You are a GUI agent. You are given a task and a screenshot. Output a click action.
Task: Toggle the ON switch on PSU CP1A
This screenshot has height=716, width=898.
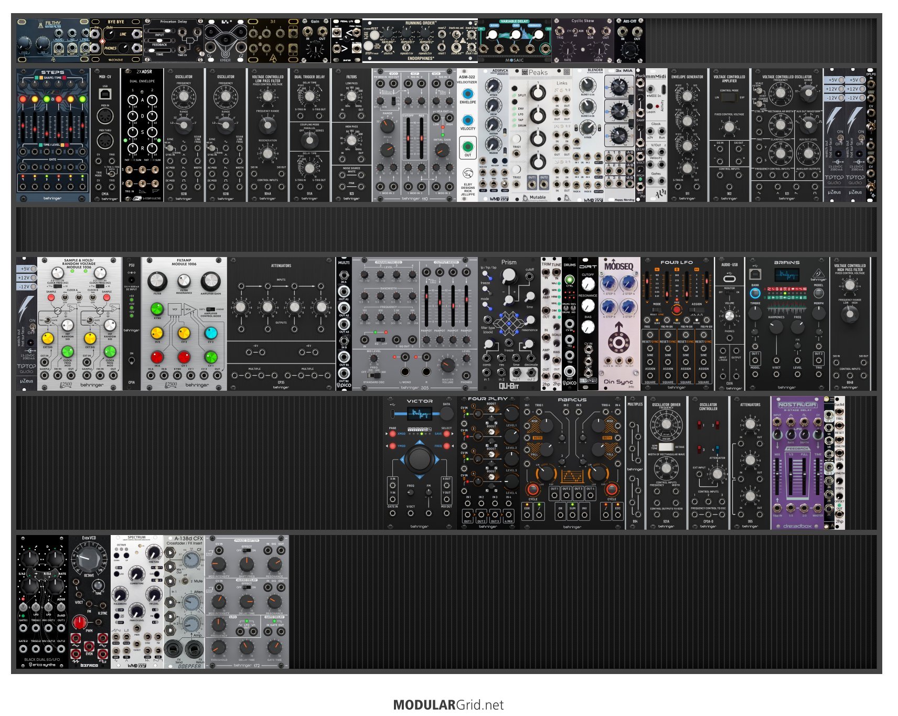[x=132, y=361]
